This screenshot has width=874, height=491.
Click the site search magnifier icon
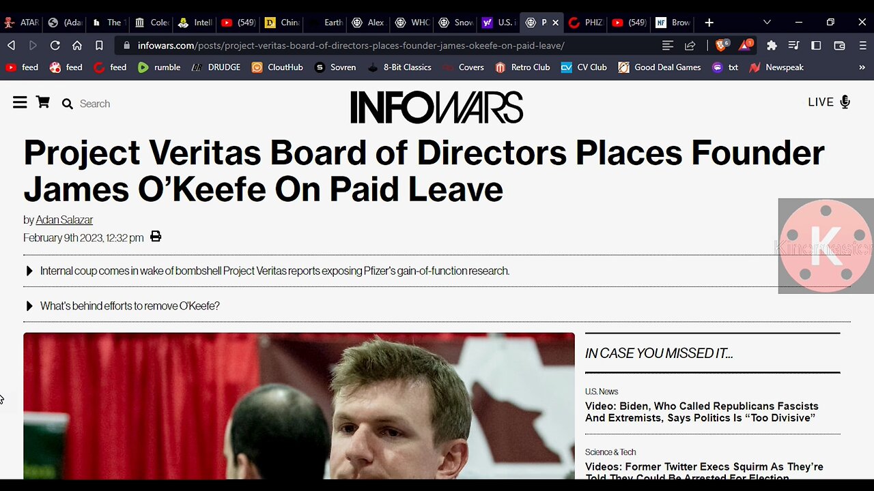tap(67, 104)
